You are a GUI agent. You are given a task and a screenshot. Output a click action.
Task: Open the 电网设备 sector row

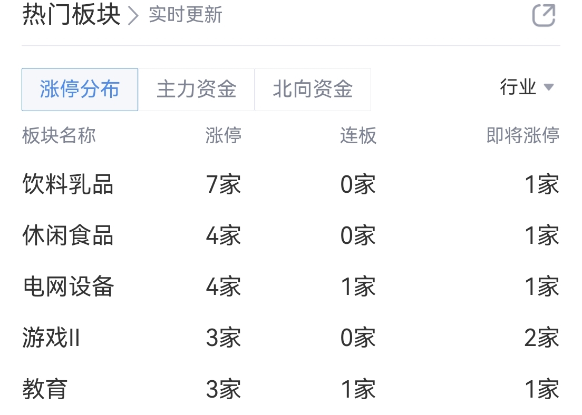(x=290, y=286)
